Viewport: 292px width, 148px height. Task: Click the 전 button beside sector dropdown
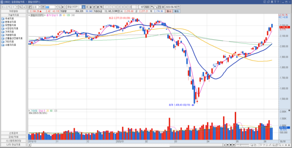[x=43, y=7]
